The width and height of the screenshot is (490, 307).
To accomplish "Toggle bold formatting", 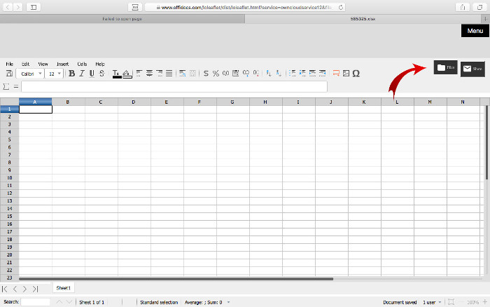I will point(71,74).
